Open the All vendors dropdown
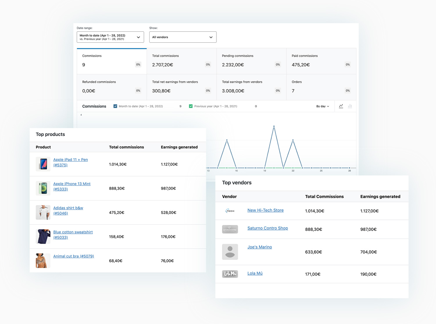Screen dimensions: 436x324 tap(183, 37)
